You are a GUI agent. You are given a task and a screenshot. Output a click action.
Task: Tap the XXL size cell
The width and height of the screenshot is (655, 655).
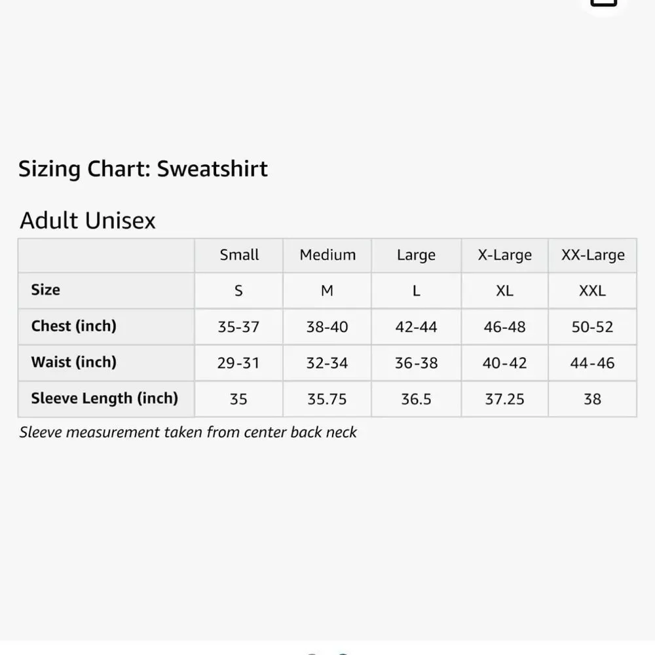click(x=592, y=291)
